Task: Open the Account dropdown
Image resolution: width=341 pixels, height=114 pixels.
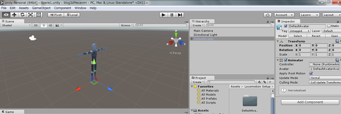Action: [x=285, y=15]
